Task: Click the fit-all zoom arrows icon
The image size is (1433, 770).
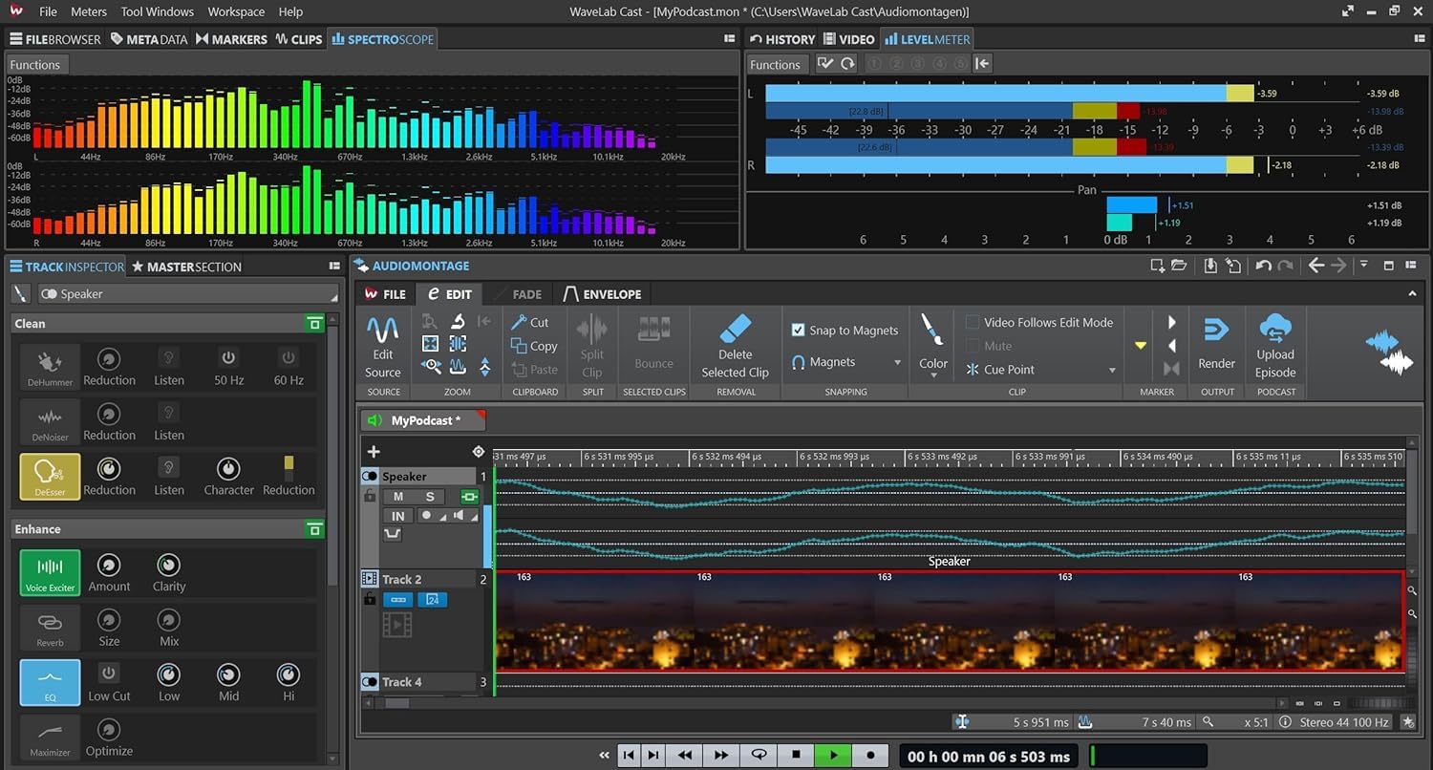Action: pyautogui.click(x=431, y=344)
